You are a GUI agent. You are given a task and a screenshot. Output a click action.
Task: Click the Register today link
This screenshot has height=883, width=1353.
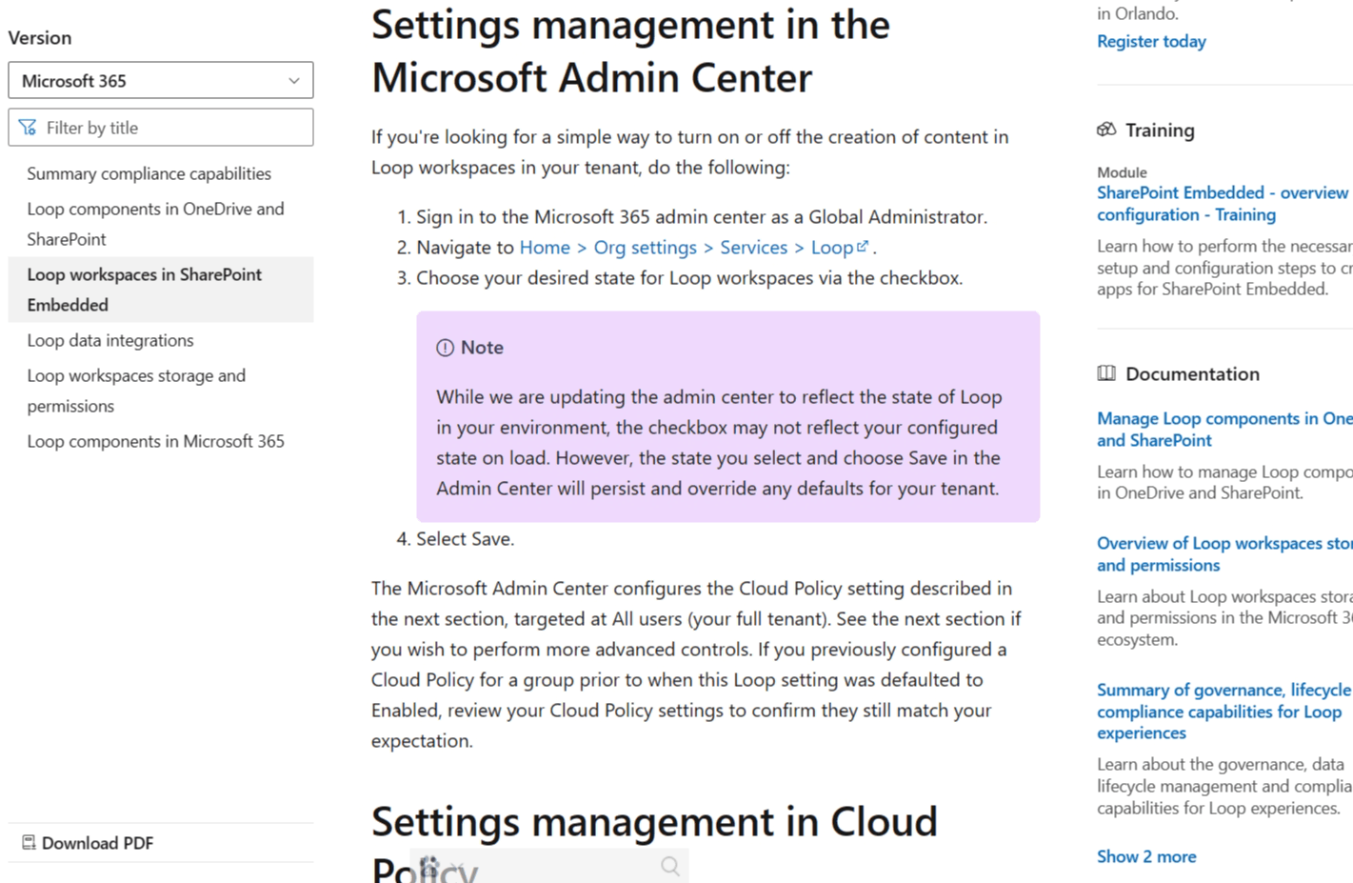(x=1151, y=41)
